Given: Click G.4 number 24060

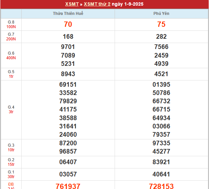Looking at the screenshot, I should click(x=68, y=134).
